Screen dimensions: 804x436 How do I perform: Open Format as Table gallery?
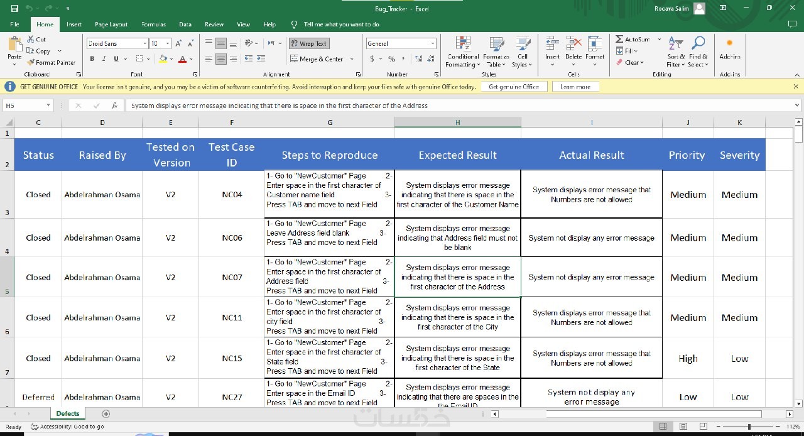coord(496,52)
